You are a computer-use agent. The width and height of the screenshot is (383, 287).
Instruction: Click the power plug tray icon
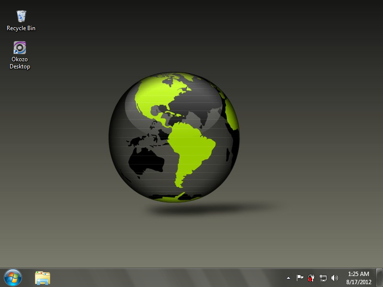click(x=311, y=278)
